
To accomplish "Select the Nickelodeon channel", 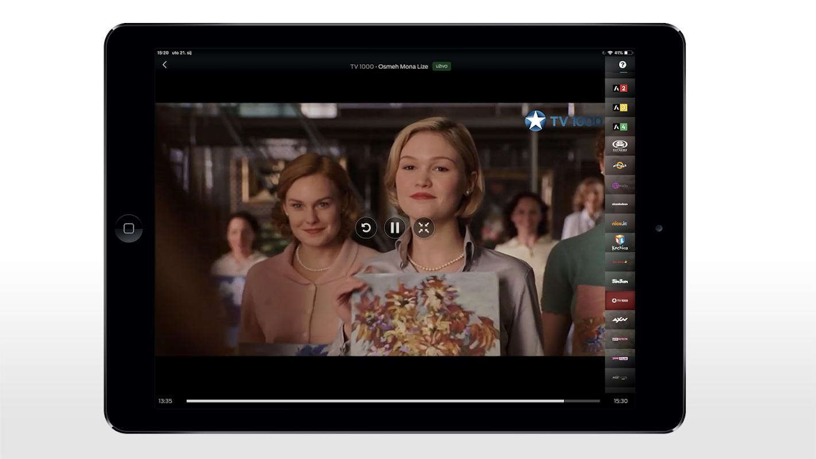I will 620,204.
